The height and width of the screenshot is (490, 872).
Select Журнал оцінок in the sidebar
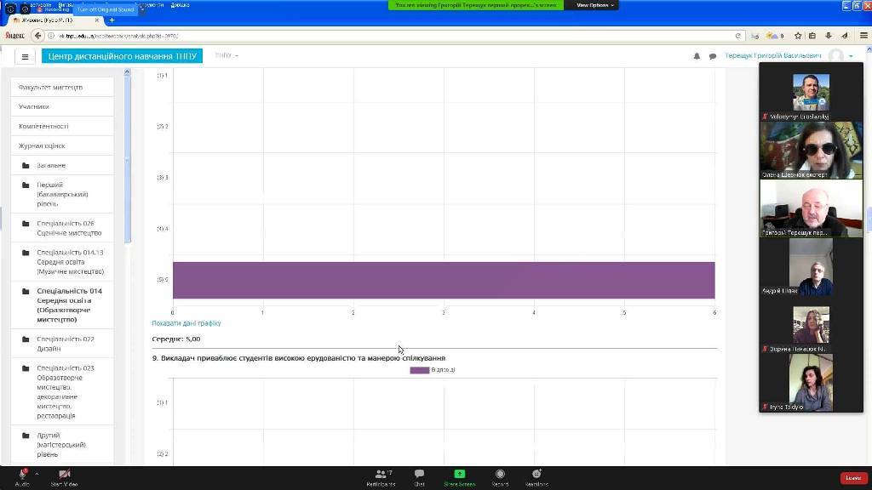(x=42, y=145)
